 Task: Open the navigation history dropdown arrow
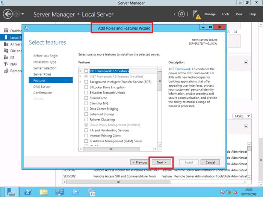pyautogui.click(x=23, y=14)
